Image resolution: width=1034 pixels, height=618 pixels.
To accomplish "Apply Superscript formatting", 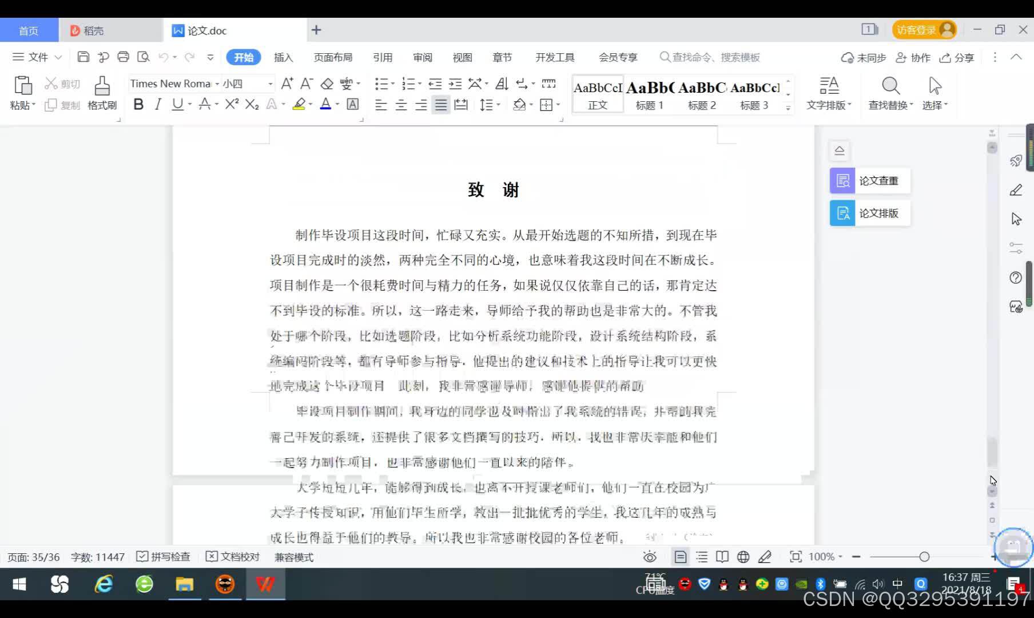I will tap(232, 104).
